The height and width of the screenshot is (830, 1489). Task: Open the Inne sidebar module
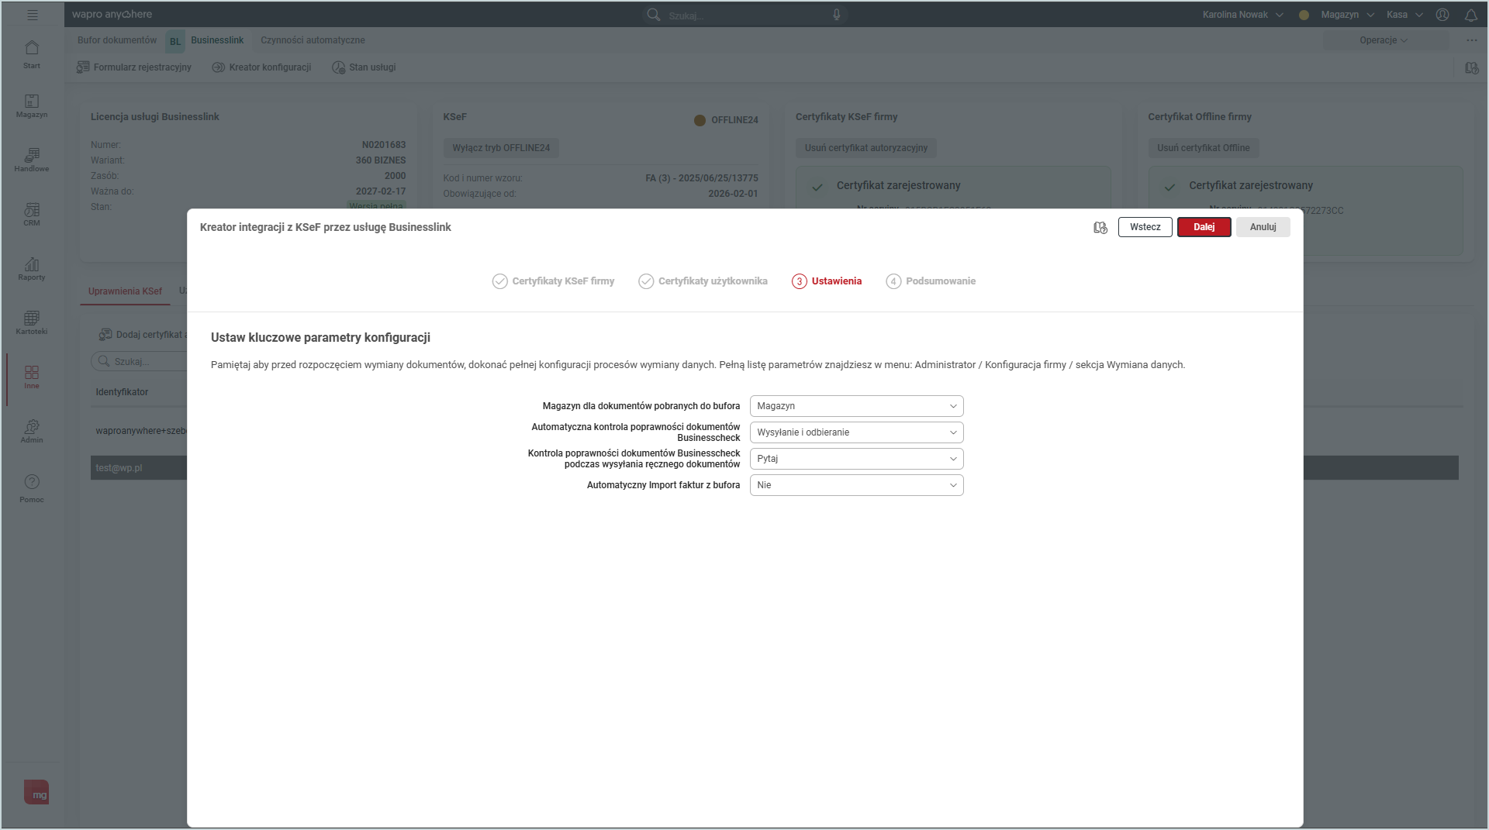(x=32, y=377)
